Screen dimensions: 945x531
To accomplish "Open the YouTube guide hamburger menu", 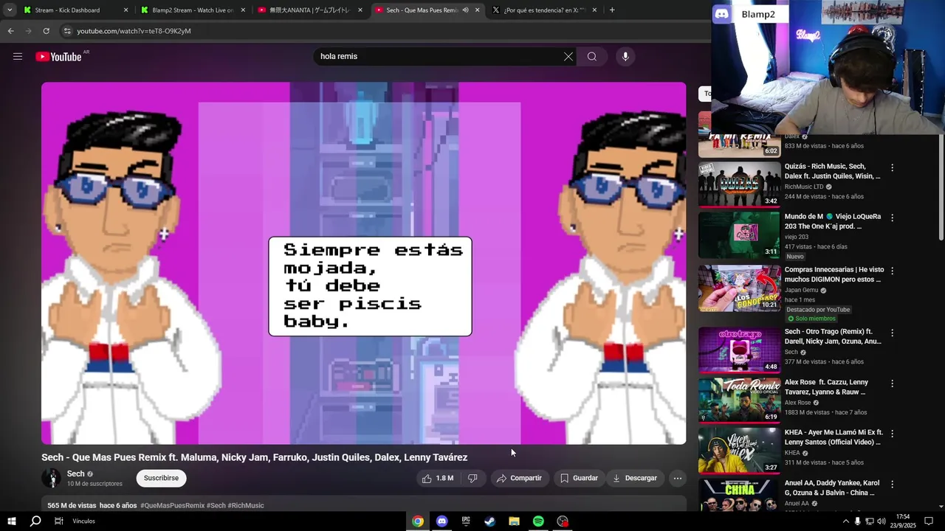I will [18, 57].
